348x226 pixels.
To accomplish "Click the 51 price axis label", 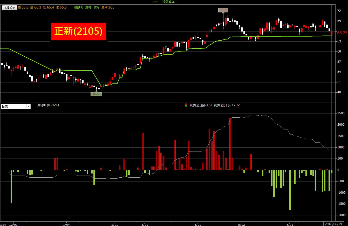I will coord(339,82).
